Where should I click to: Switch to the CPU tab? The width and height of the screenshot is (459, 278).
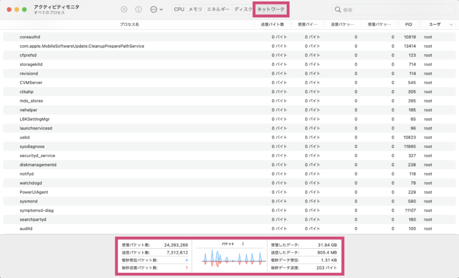point(179,10)
